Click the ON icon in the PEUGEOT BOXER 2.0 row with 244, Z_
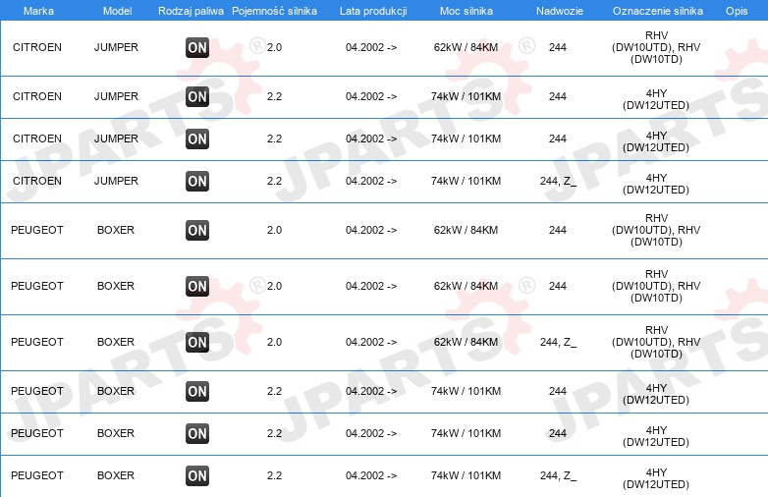Image resolution: width=768 pixels, height=497 pixels. pyautogui.click(x=197, y=342)
